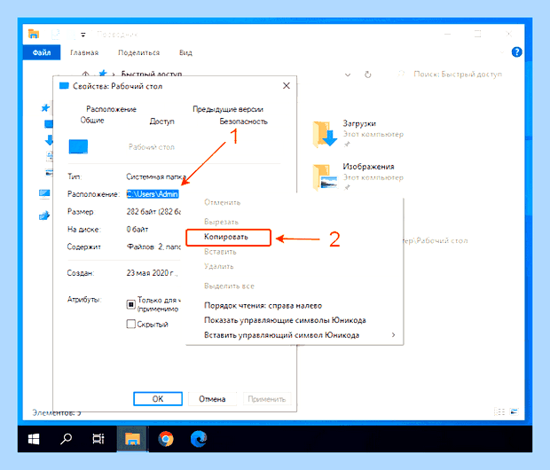This screenshot has height=470, width=550.
Task: Click the desktop folder icon in Properties
Action: click(x=78, y=146)
